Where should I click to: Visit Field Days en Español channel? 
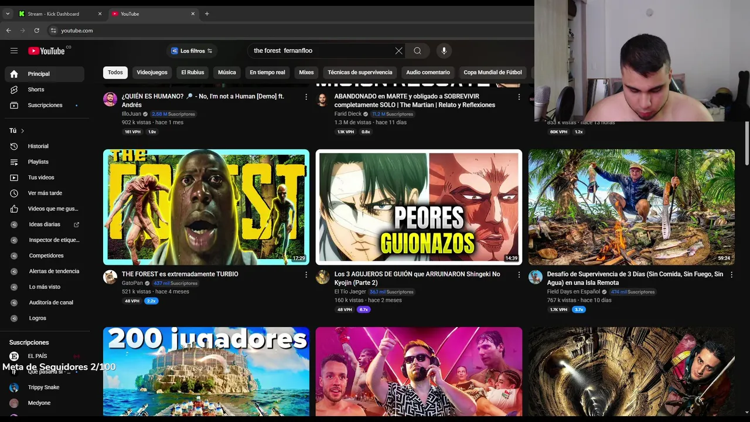[x=573, y=292]
